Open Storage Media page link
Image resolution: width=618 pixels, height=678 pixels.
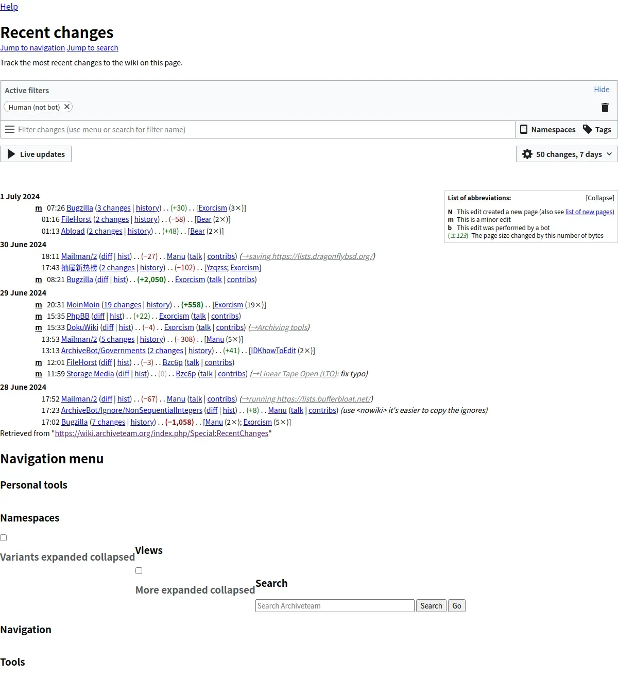90,374
